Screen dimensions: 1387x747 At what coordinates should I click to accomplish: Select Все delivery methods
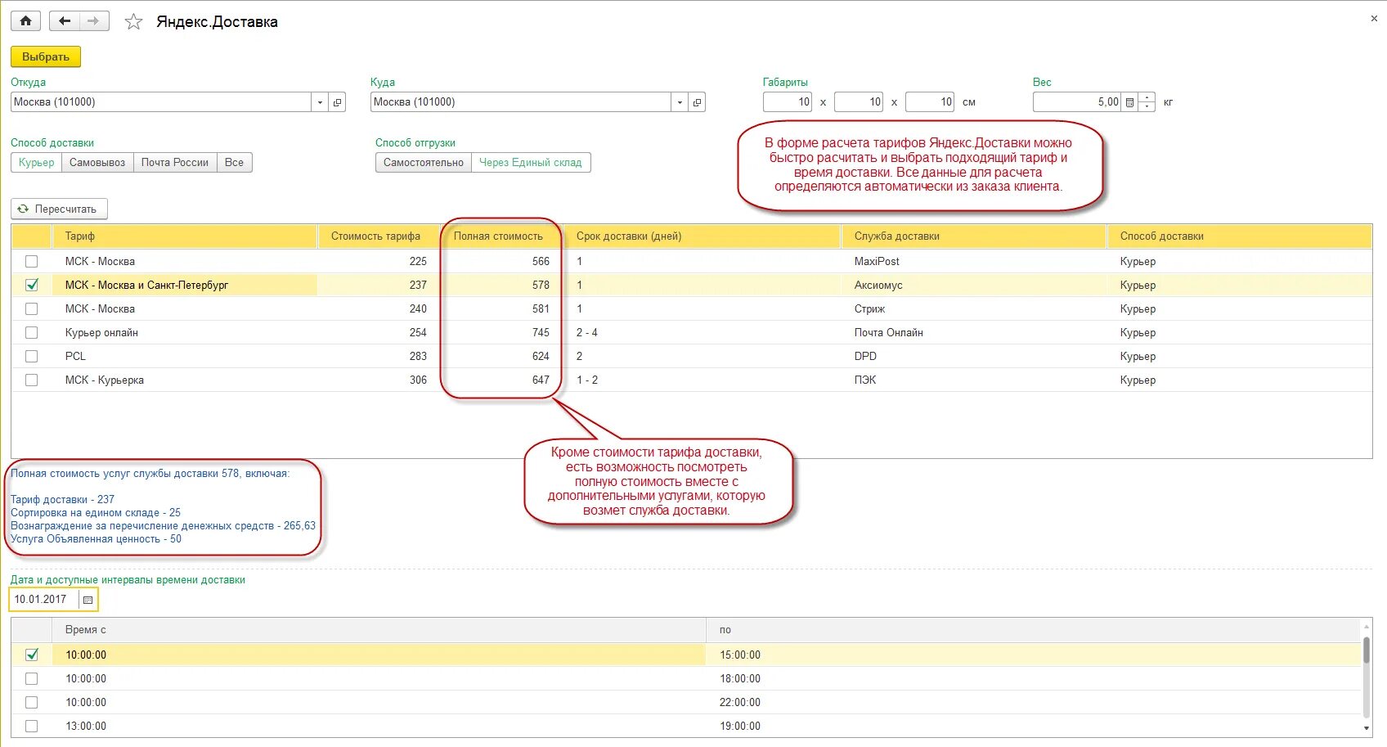tap(235, 163)
